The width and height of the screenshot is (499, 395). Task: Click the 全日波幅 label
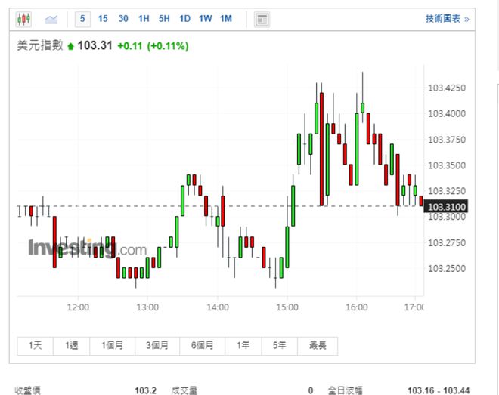tap(346, 390)
